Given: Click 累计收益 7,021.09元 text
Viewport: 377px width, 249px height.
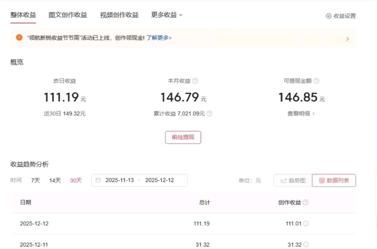Looking at the screenshot, I should pyautogui.click(x=179, y=114).
